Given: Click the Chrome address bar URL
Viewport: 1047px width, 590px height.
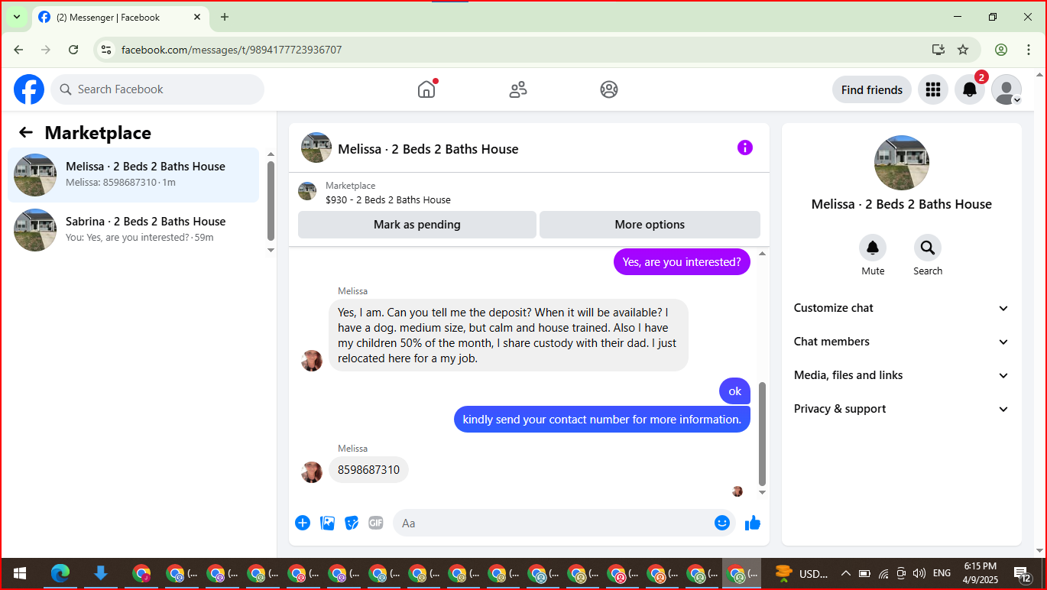Looking at the screenshot, I should point(232,50).
